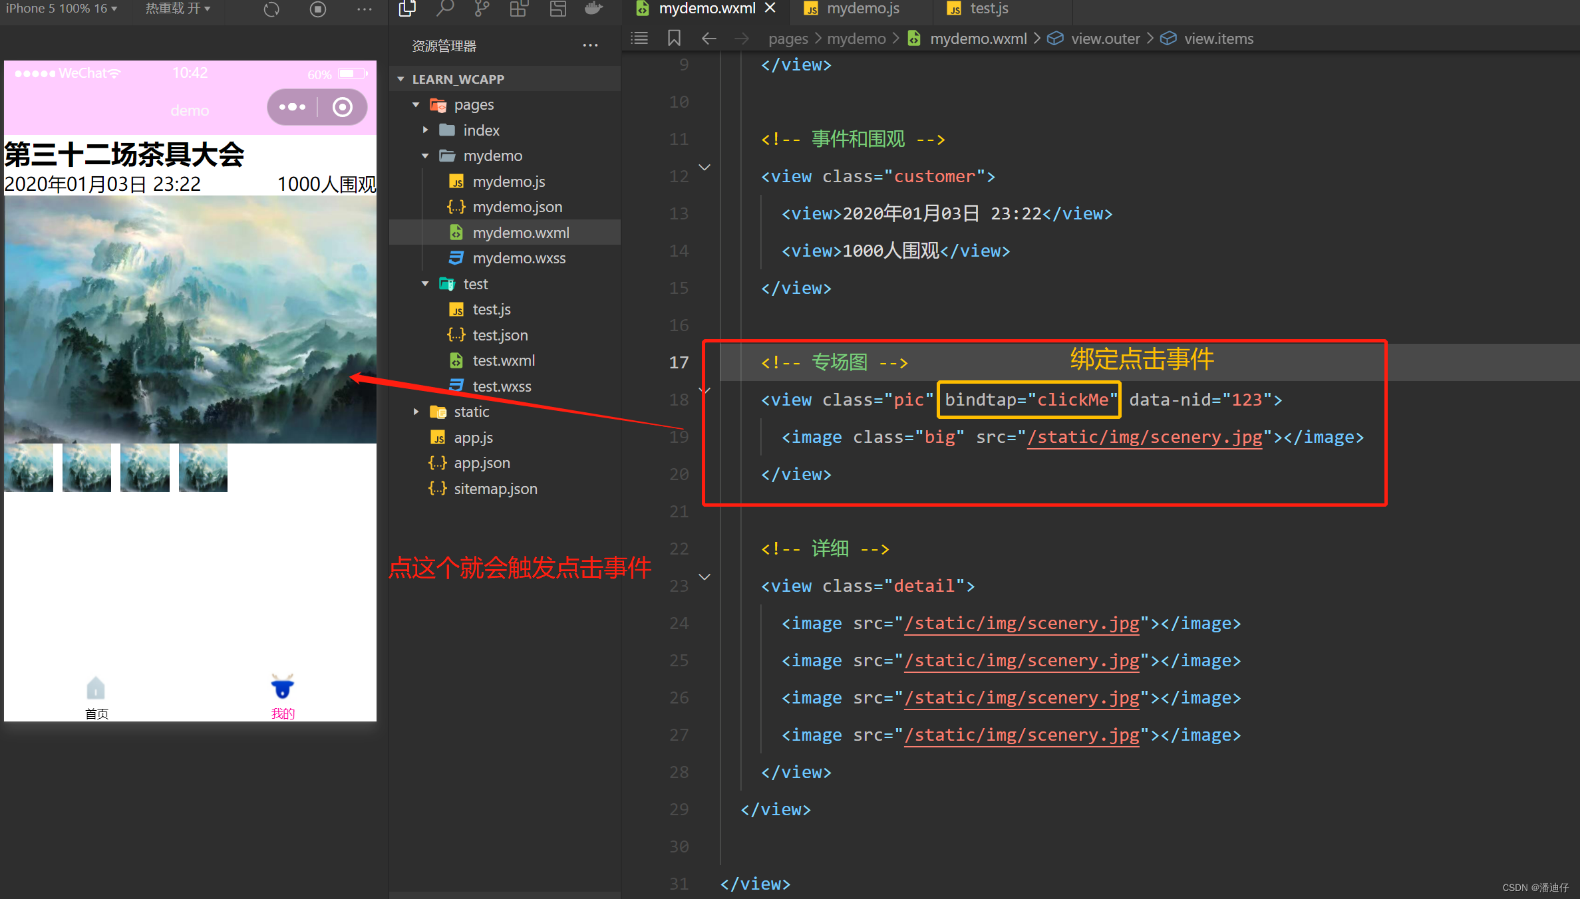Toggle 热重载 (hot reload) off

[178, 9]
